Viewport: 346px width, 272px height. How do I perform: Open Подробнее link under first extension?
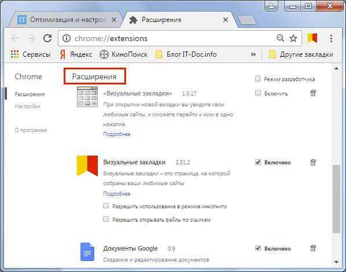coord(117,134)
